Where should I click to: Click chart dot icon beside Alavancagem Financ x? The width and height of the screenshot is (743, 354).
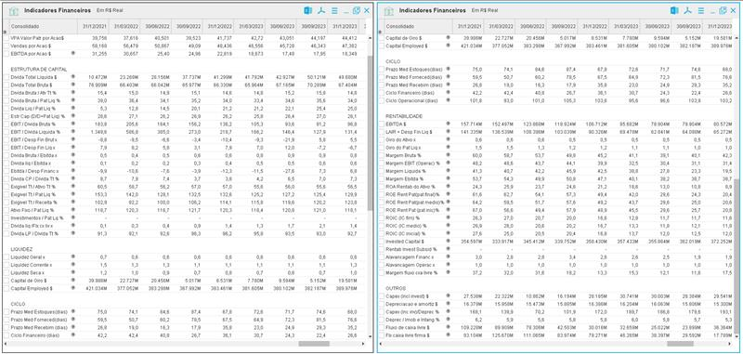click(448, 256)
